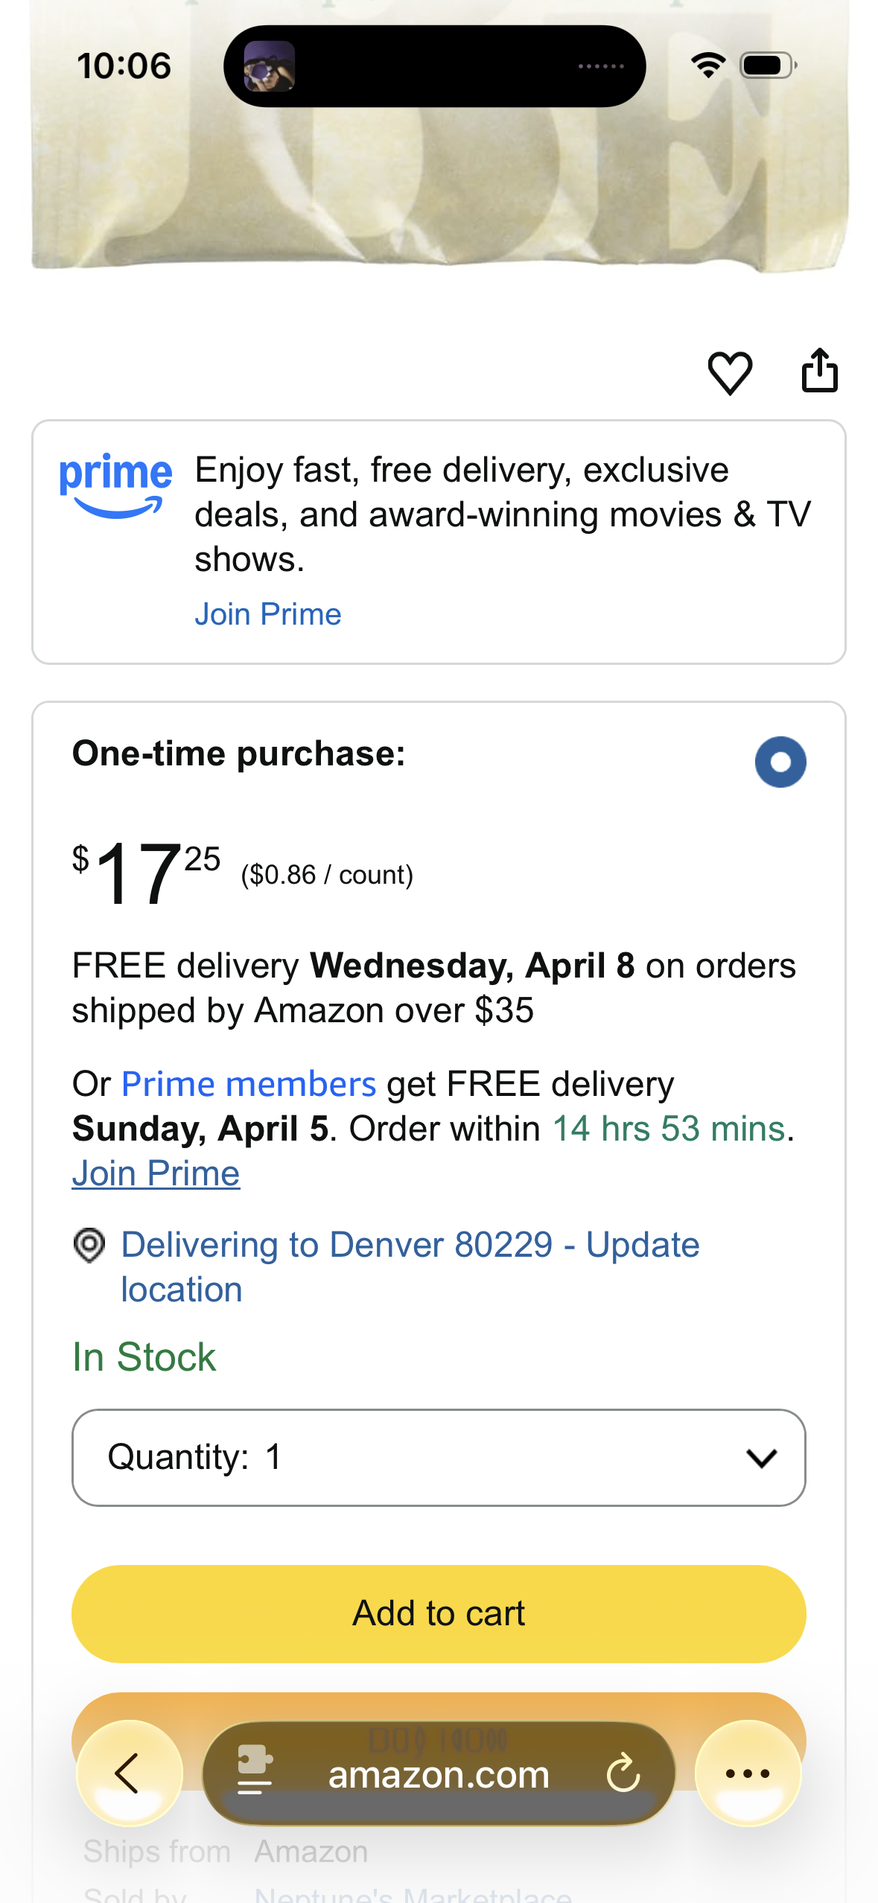Image resolution: width=878 pixels, height=1903 pixels.
Task: Tap the product image at top
Action: click(x=439, y=136)
